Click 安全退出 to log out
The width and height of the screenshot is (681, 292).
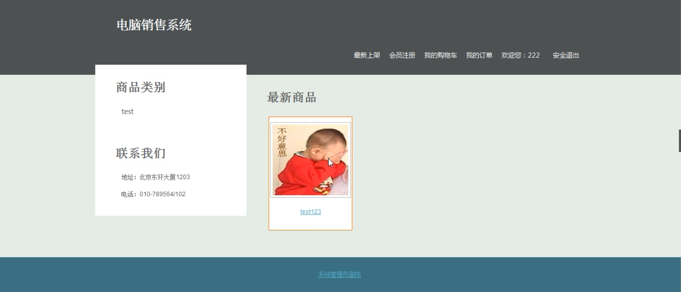pyautogui.click(x=566, y=55)
